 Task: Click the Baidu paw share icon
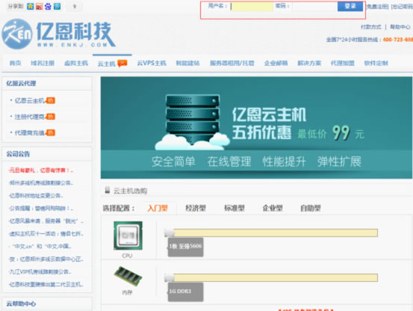pos(49,6)
